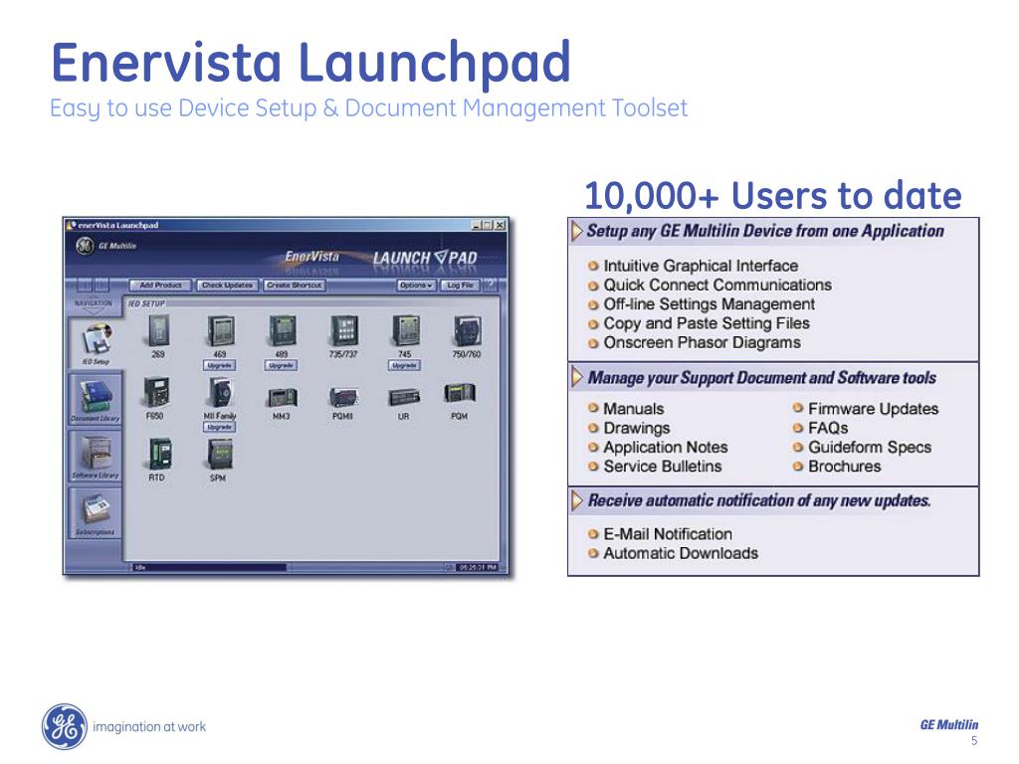Viewport: 1019px width, 764px height.
Task: Open the SPM device icon
Action: 220,454
